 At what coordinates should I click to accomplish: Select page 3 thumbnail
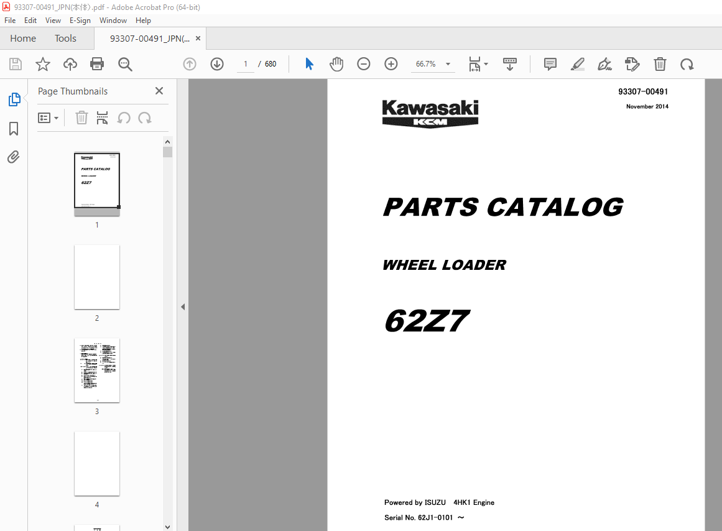click(x=97, y=371)
